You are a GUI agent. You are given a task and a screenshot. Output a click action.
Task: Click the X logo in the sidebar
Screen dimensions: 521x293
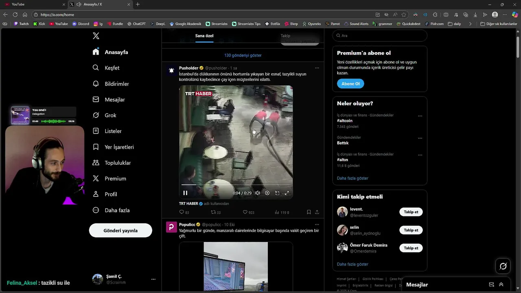click(x=96, y=36)
